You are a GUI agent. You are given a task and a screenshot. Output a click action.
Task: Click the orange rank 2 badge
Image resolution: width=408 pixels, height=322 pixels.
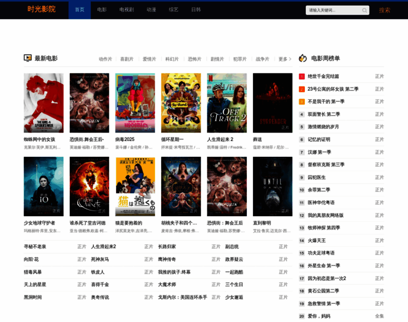point(302,89)
